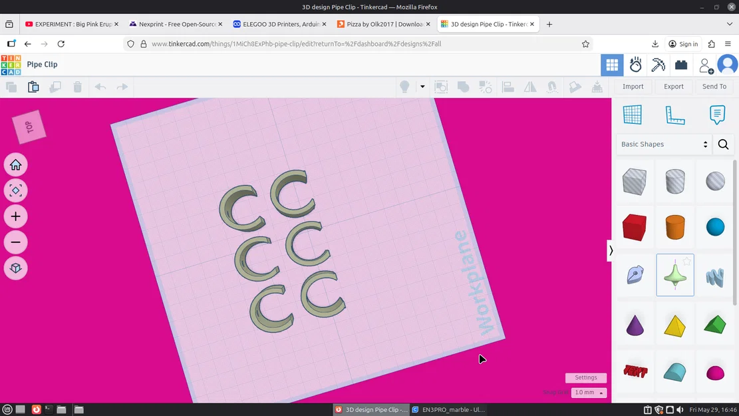
Task: Click the Cruise magnet icon
Action: pos(552,87)
